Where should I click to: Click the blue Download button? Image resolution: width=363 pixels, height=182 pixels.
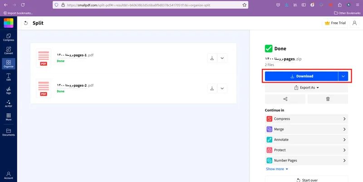301,76
